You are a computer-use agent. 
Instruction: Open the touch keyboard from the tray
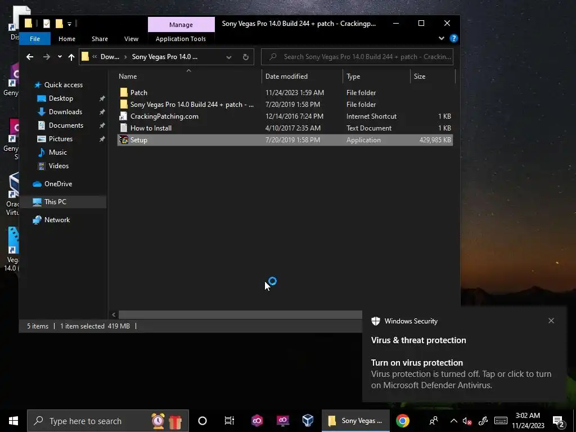(x=501, y=421)
